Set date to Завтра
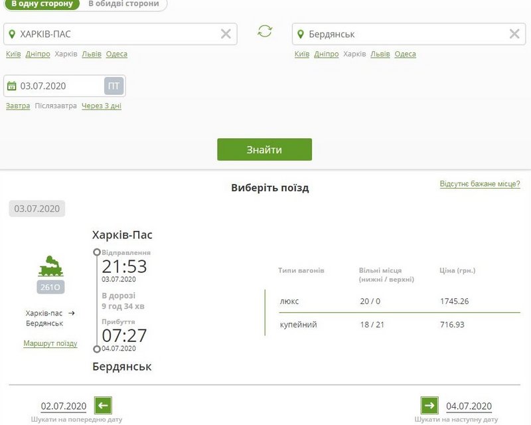The width and height of the screenshot is (531, 425). (18, 106)
